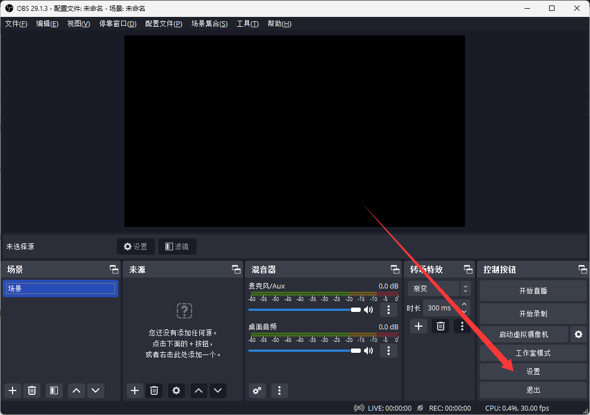Add a new source with plus button
This screenshot has height=415, width=590.
[x=135, y=390]
